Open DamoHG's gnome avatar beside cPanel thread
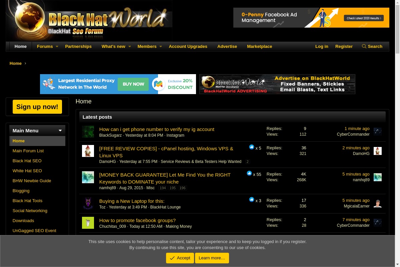Screen dimensions: 400x267 pos(88,151)
